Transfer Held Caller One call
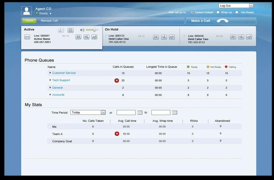The height and width of the screenshot is (180, 274). point(164,37)
